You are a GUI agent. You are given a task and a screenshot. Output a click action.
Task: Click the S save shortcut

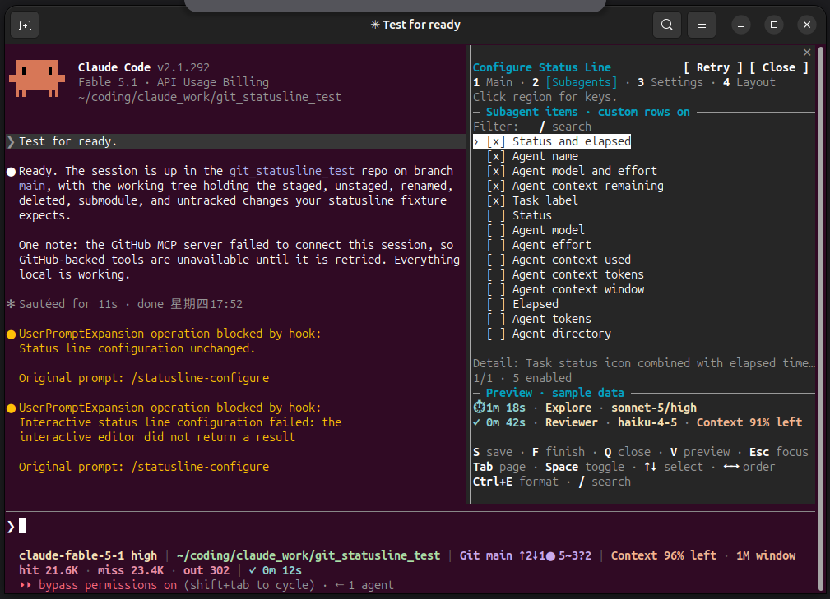(x=493, y=452)
